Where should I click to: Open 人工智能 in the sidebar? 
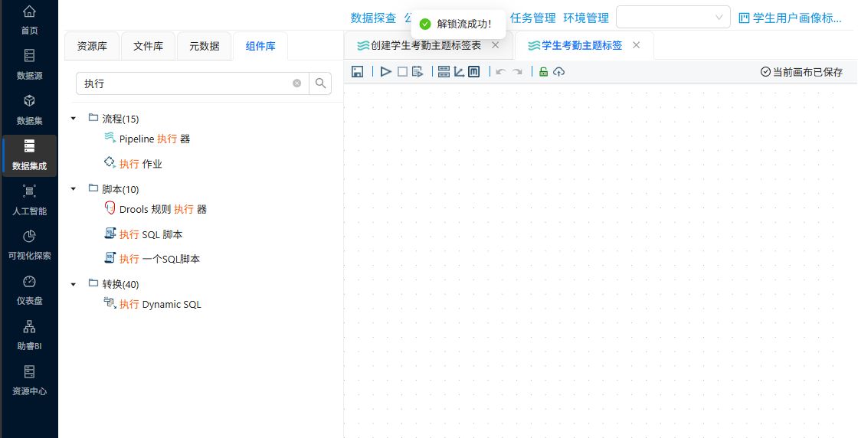(x=29, y=200)
